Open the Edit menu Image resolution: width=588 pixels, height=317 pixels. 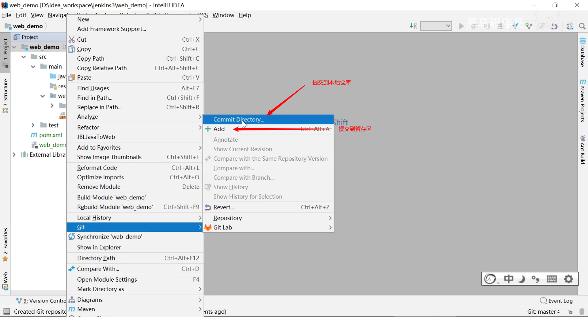21,15
